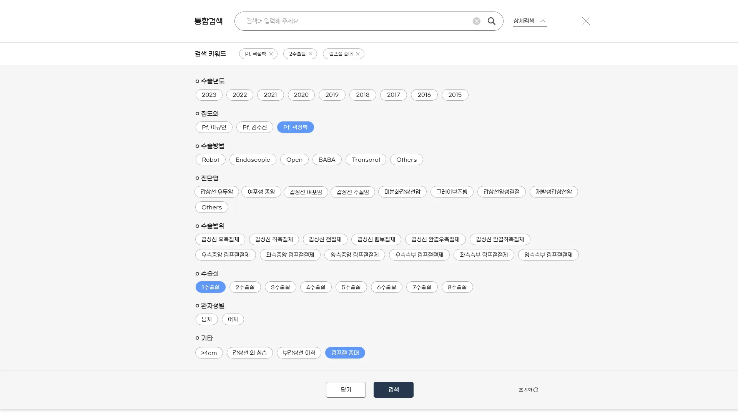The height and width of the screenshot is (415, 738).
Task: Toggle the >4cm filter chip
Action: point(209,353)
